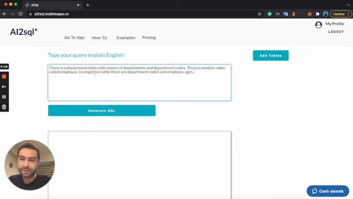The height and width of the screenshot is (199, 353).
Task: Click inside the plain English query box
Action: coord(140,82)
